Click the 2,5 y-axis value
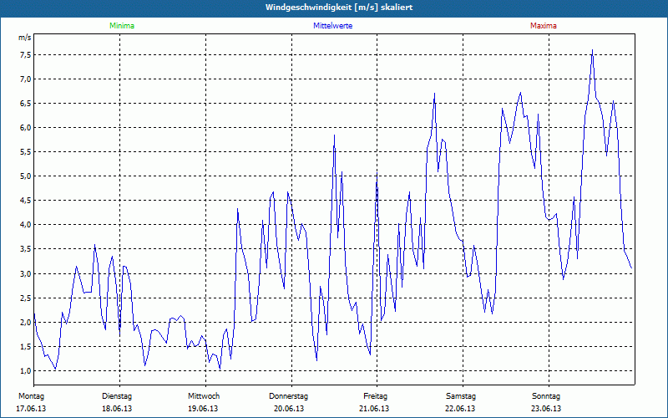Image resolution: width=668 pixels, height=418 pixels. coord(25,298)
